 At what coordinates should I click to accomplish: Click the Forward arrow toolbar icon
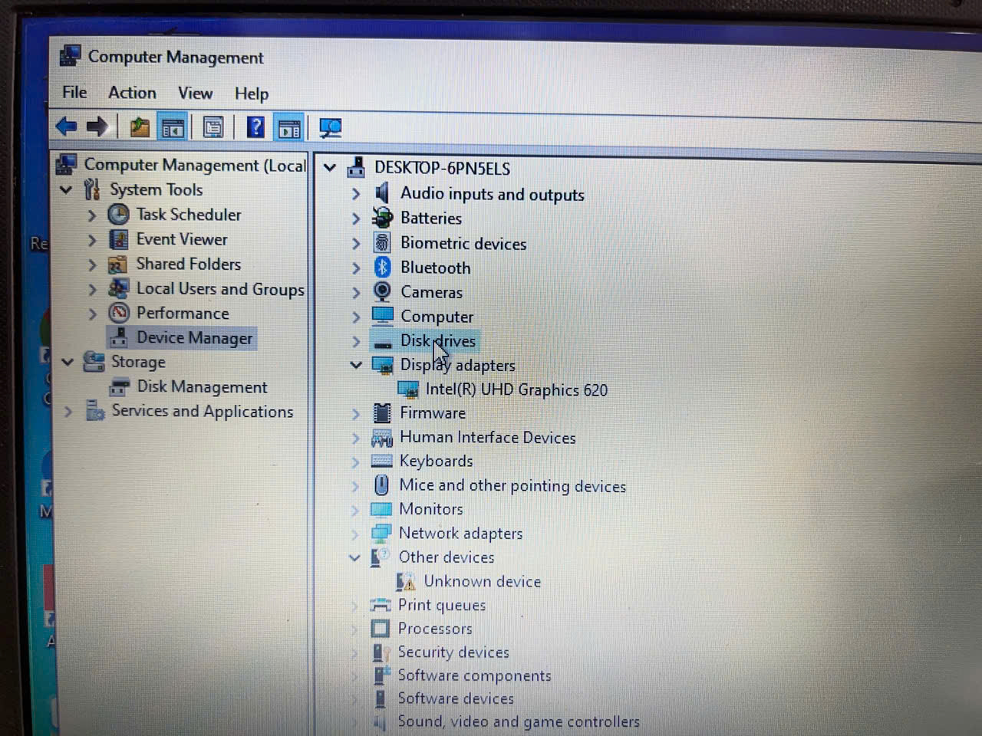(97, 127)
